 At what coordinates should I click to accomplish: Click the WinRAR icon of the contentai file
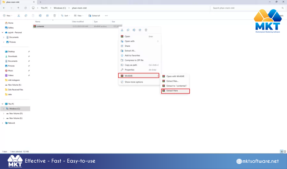point(34,26)
